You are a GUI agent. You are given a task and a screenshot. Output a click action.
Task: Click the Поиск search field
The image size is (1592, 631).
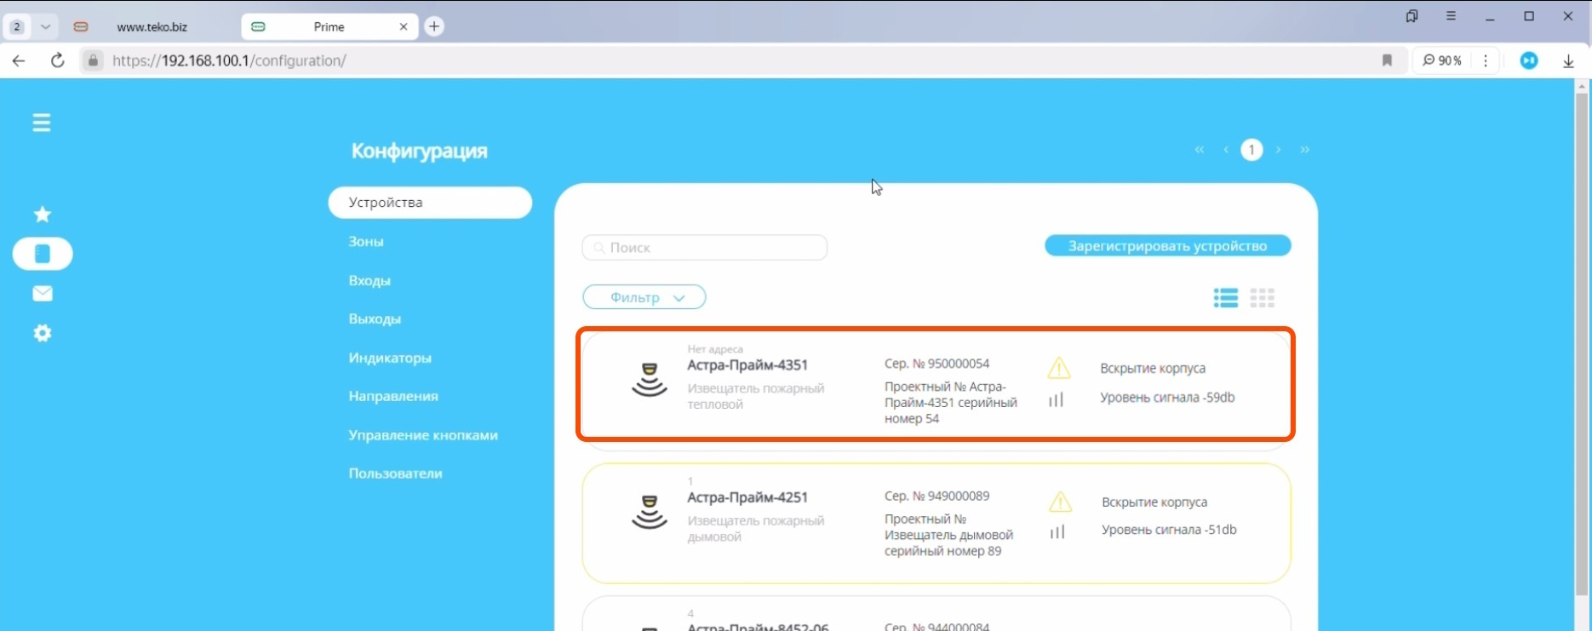pyautogui.click(x=705, y=248)
